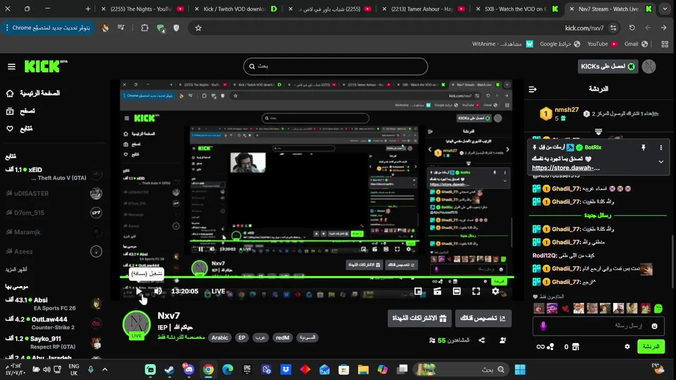676x380 pixels.
Task: Click the KICK beta logo
Action: 46,66
